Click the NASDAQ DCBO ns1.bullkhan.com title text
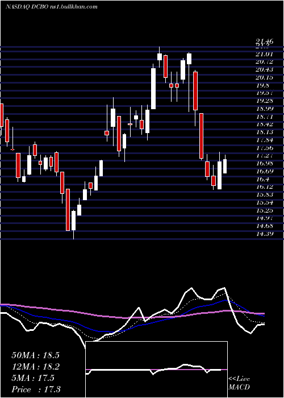 52,7
